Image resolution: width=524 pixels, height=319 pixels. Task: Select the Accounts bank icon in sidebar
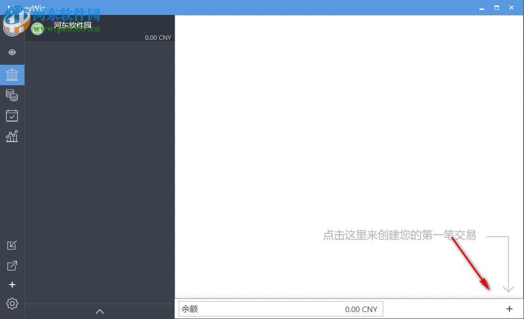[12, 75]
